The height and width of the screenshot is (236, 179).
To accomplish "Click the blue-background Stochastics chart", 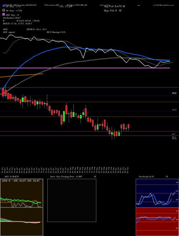I will 157,193.
